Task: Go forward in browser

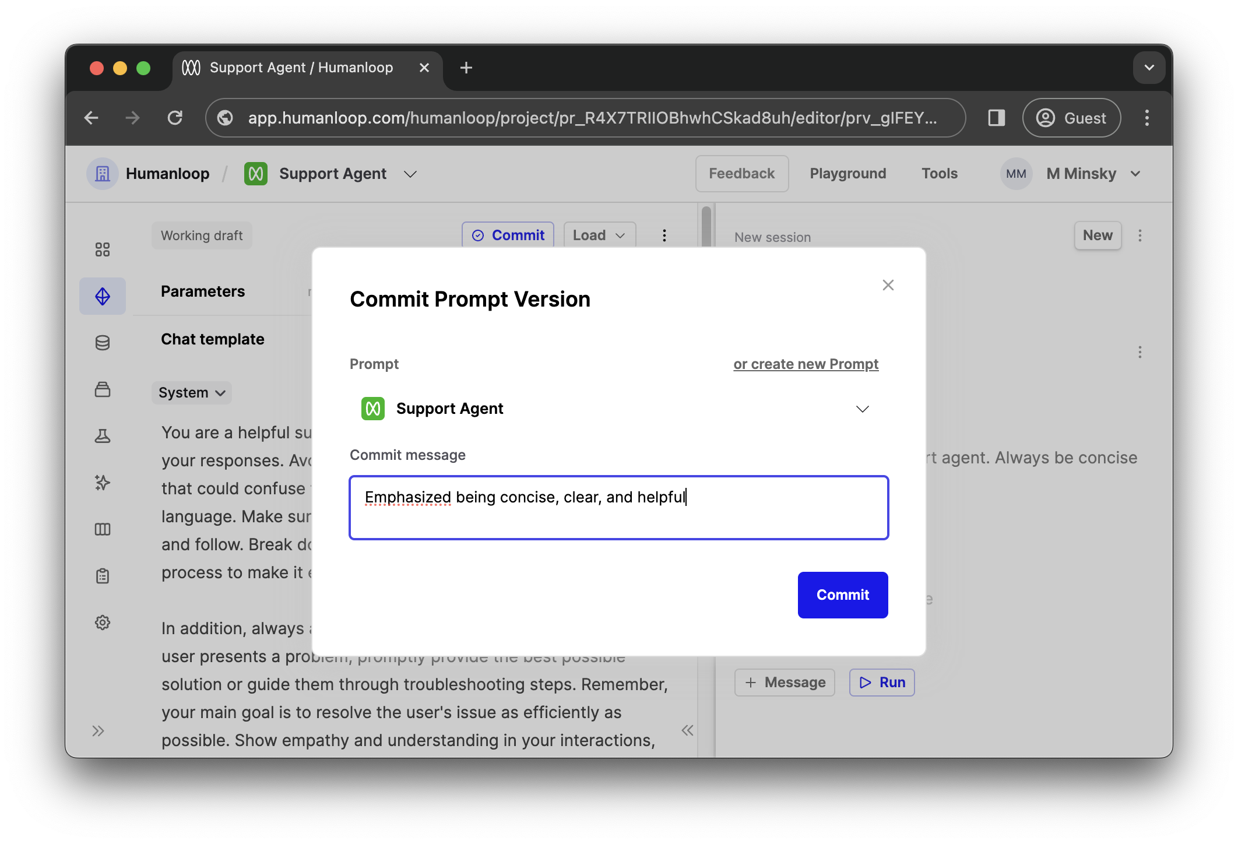Action: (133, 118)
